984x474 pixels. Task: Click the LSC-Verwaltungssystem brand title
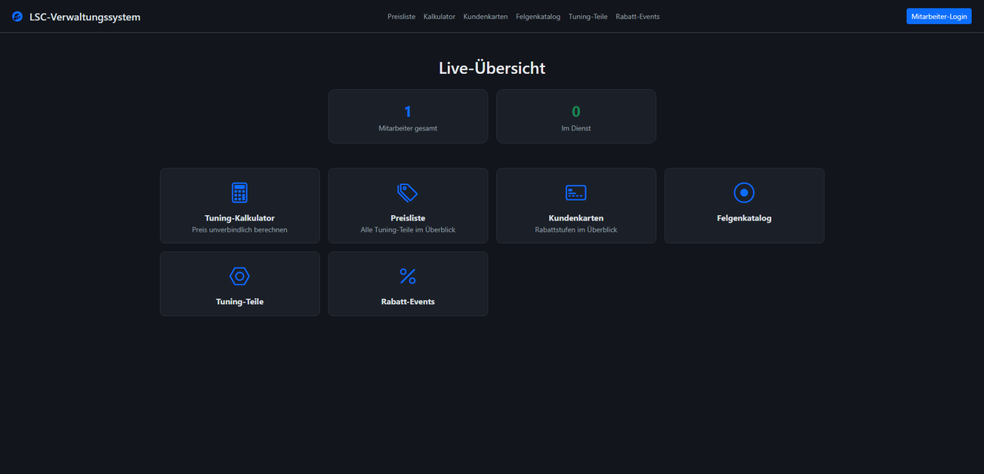click(x=85, y=17)
